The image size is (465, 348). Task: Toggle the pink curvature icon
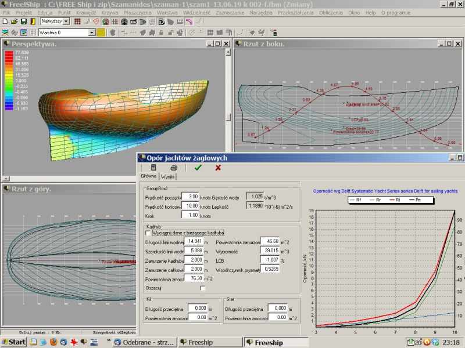(189, 21)
